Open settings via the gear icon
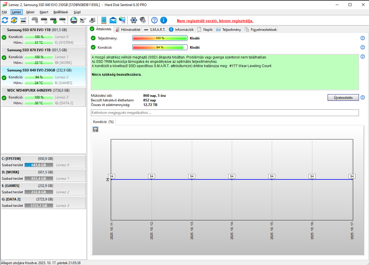 point(133,20)
